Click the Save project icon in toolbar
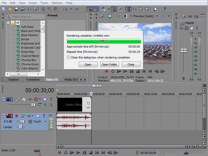208x156 pixels. 16,9
